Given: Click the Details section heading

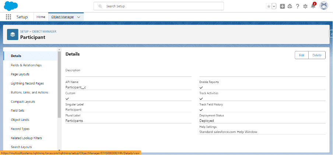Looking at the screenshot, I should coord(73,54).
